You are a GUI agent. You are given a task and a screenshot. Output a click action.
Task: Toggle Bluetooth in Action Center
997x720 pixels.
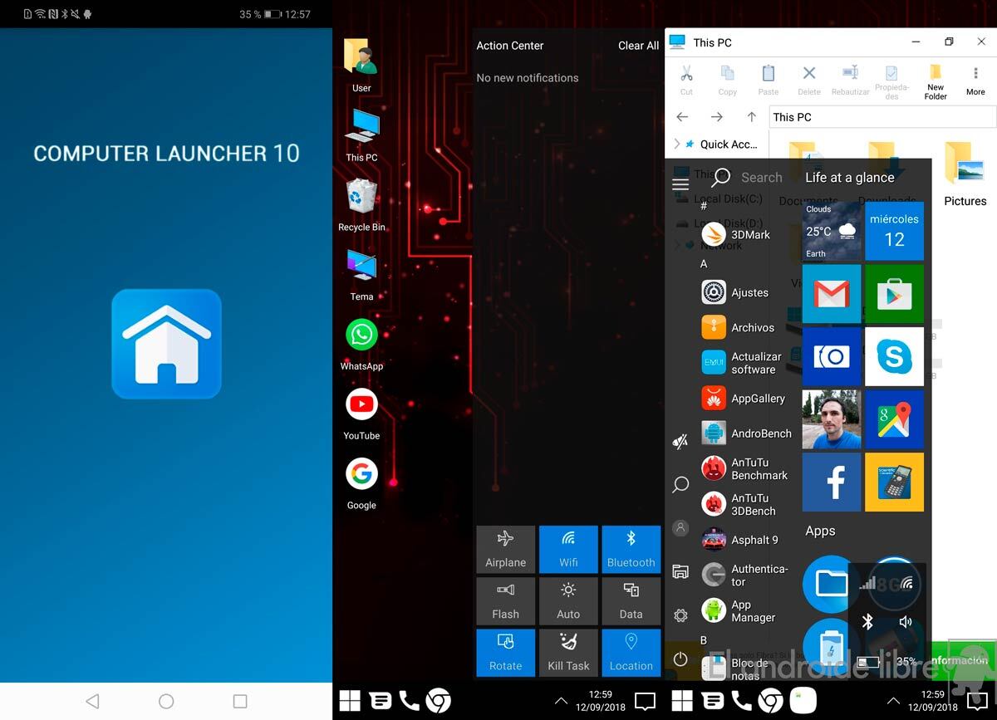point(631,549)
